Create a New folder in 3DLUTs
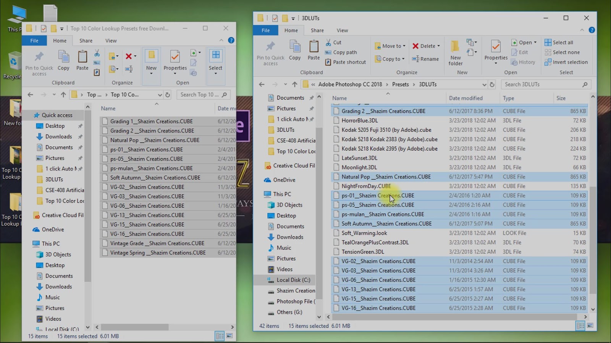 tap(455, 53)
